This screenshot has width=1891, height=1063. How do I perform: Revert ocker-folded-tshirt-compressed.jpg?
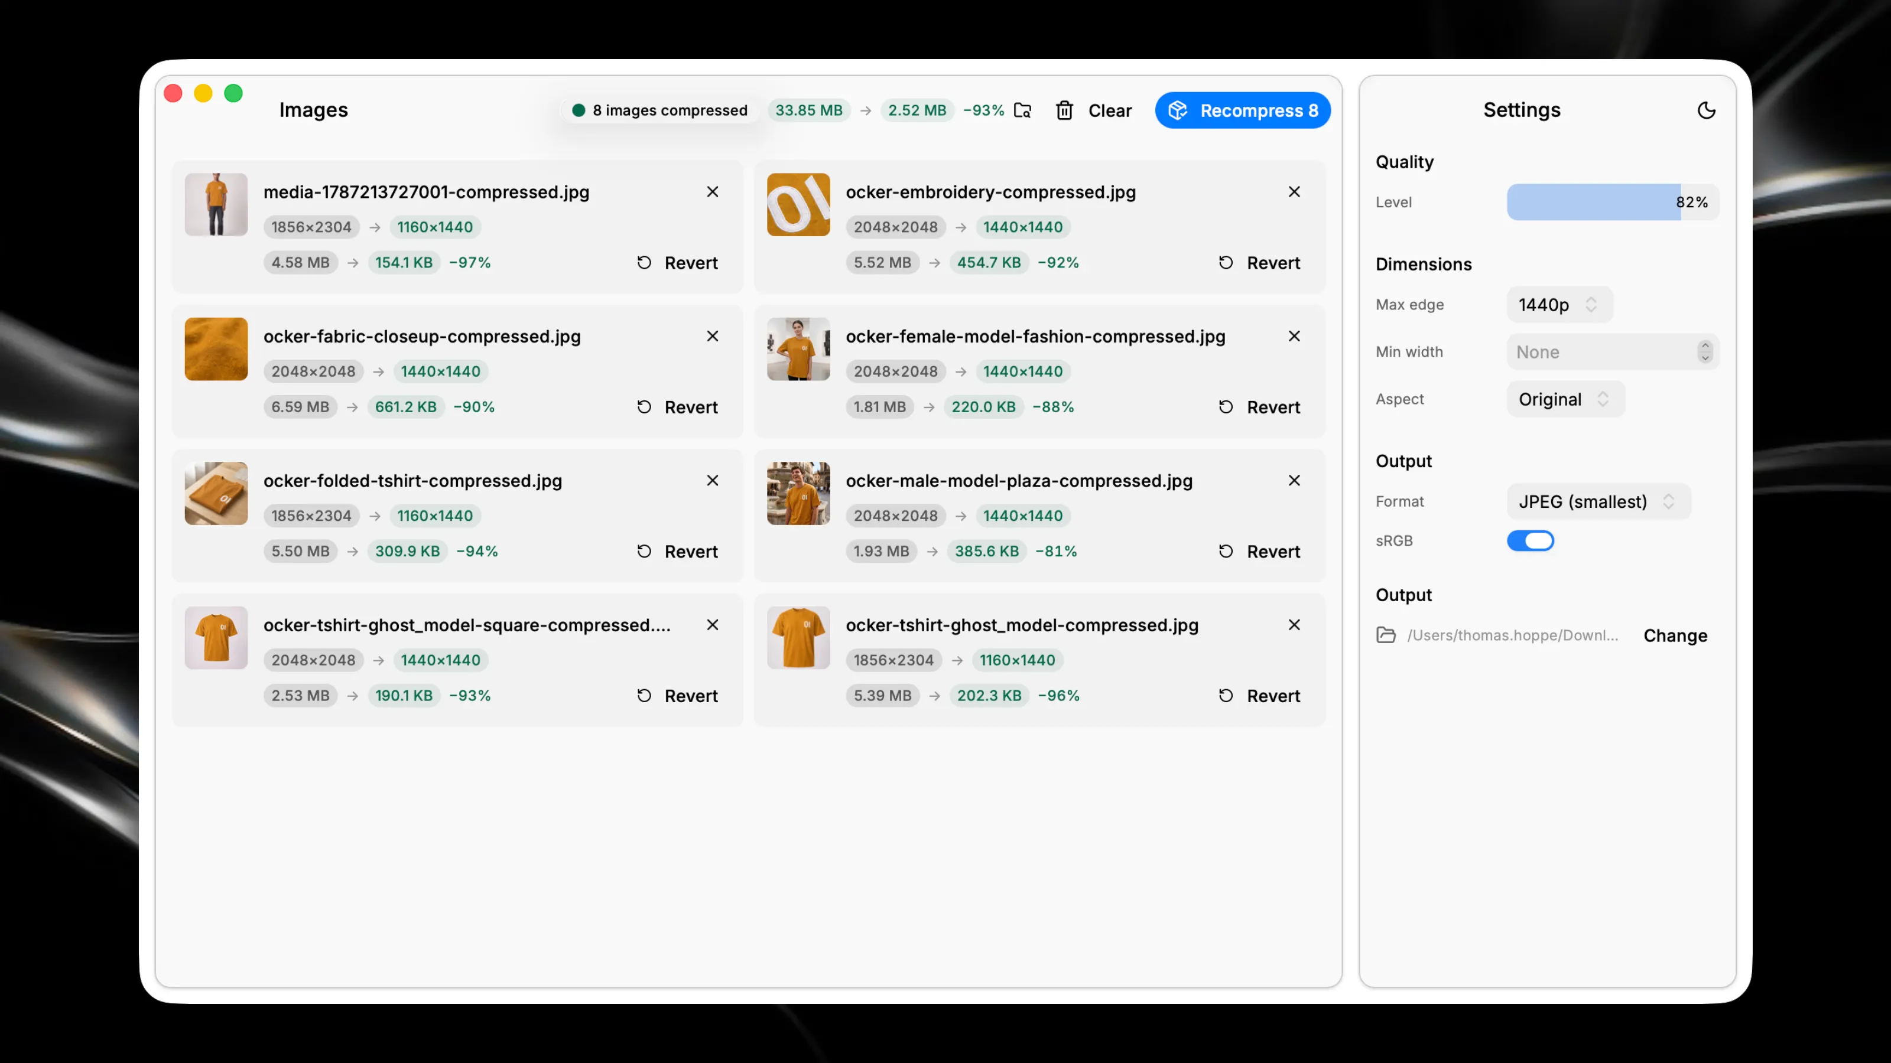coord(677,552)
